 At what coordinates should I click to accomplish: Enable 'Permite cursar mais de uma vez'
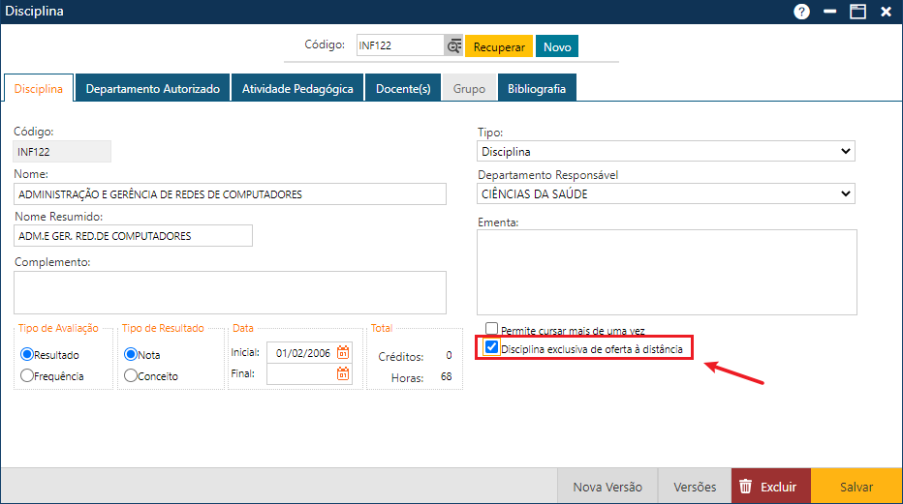point(492,330)
